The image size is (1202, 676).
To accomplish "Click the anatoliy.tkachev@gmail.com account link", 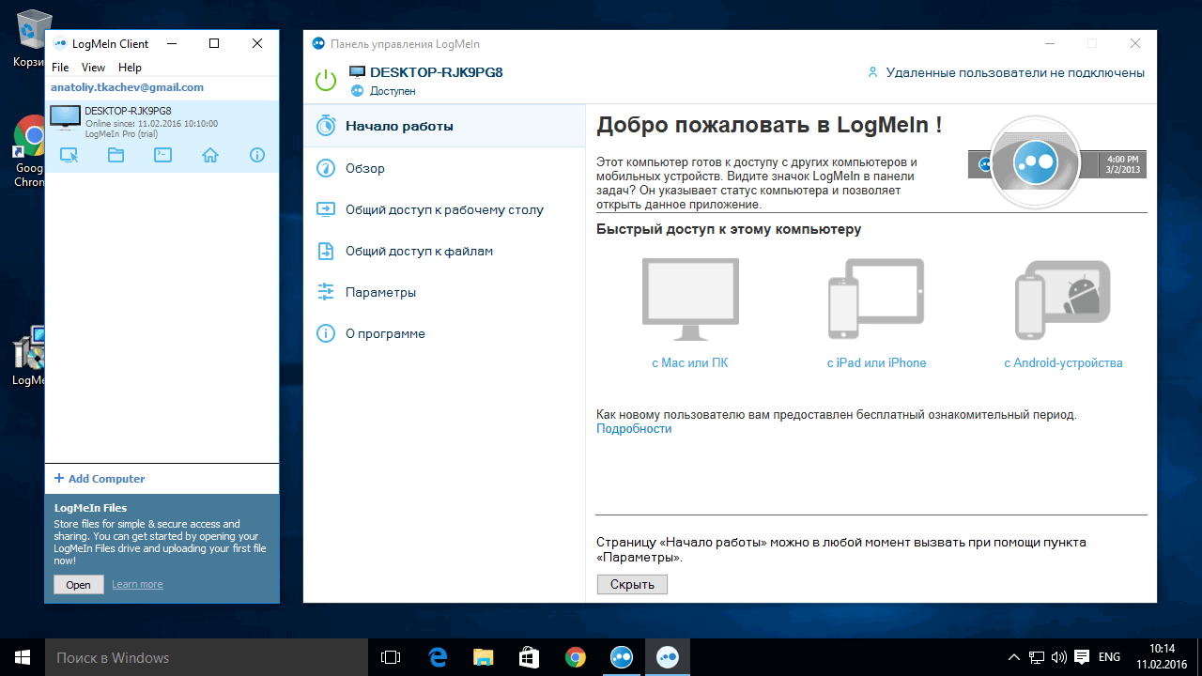I will (x=127, y=87).
